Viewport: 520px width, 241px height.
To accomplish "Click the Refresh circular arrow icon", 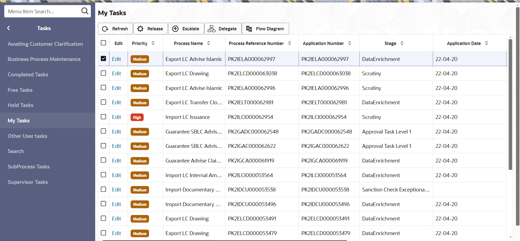I will click(105, 29).
